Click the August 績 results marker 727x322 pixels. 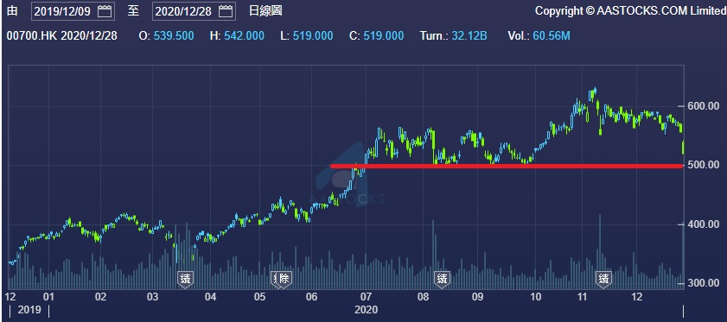tap(442, 280)
